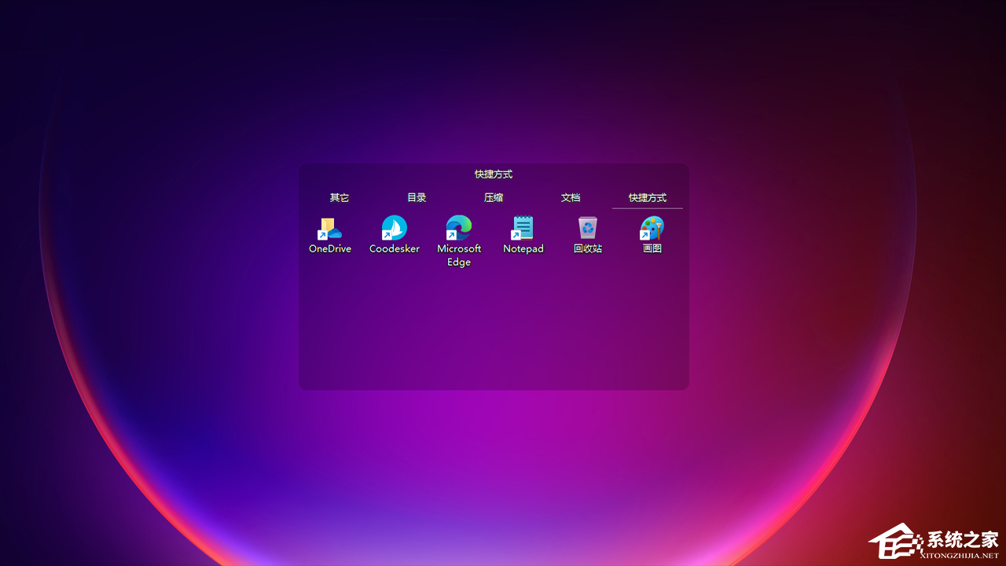Switch to the 其它 tab
The image size is (1006, 566).
tap(340, 198)
